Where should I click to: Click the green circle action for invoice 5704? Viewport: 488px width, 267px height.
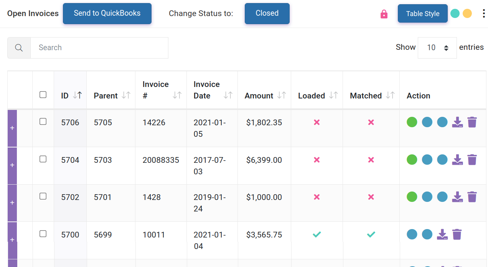412,160
